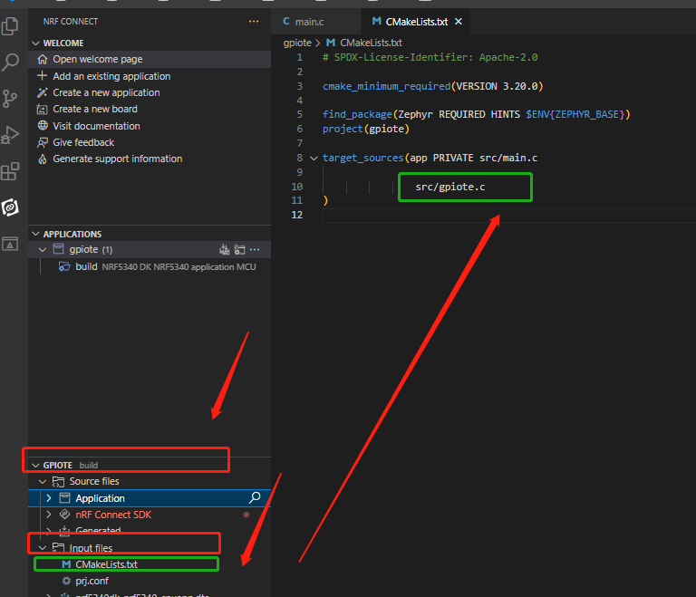Close the CMakeLists.txt tab
The image size is (696, 597).
point(459,22)
